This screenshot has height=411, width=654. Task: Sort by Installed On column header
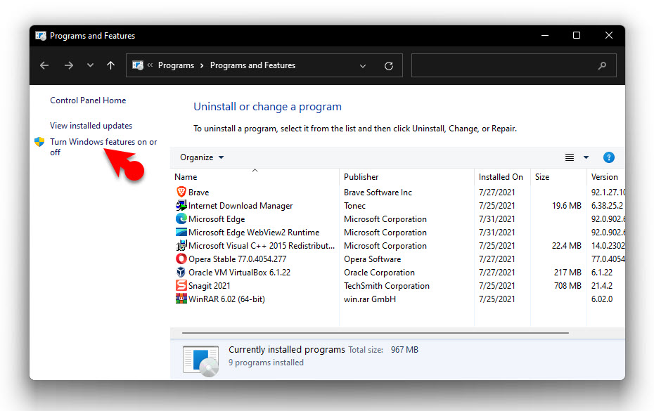tap(501, 177)
